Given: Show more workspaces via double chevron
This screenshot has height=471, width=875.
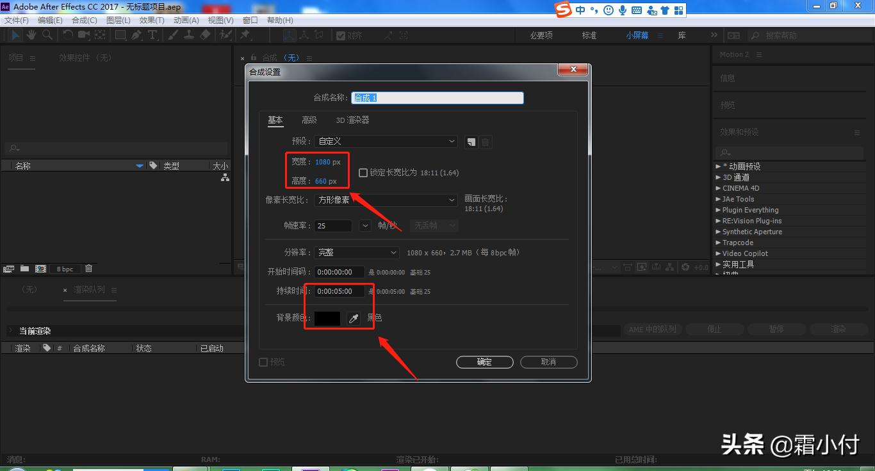Looking at the screenshot, I should (714, 35).
